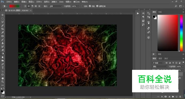This screenshot has height=99, width=185.
Task: Select the Hand tool
Action: pyautogui.click(x=2, y=78)
